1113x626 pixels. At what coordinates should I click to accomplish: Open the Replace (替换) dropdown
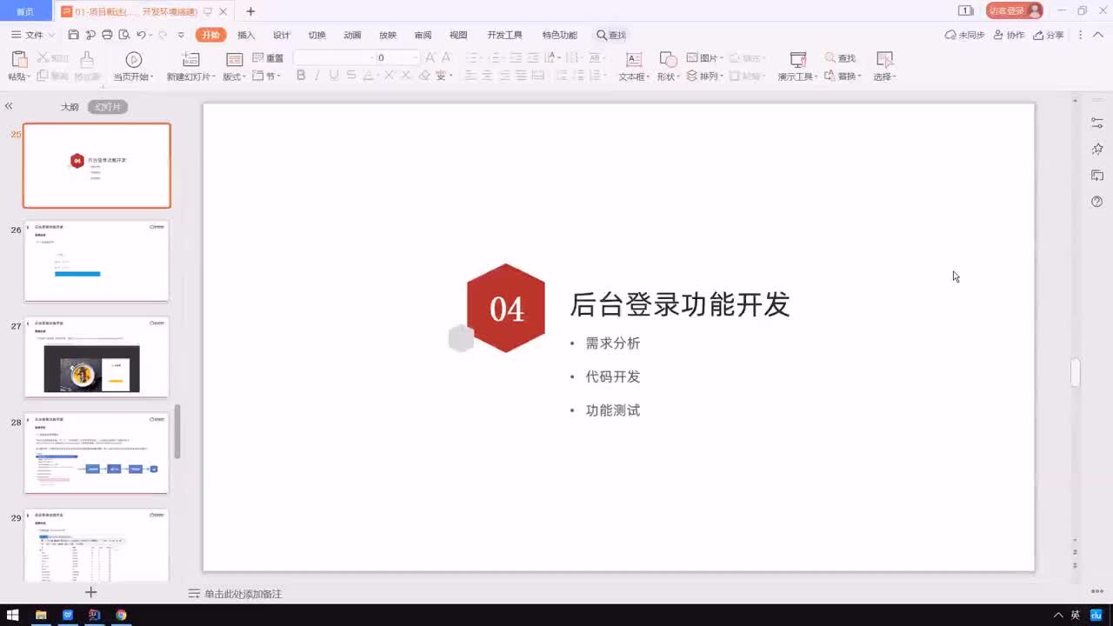coord(843,76)
